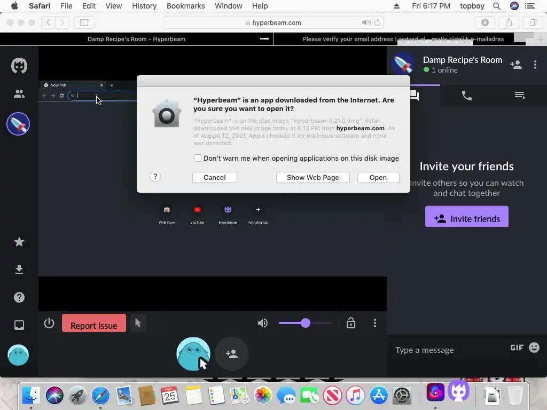Open the GIF picker
The width and height of the screenshot is (547, 410).
point(517,348)
